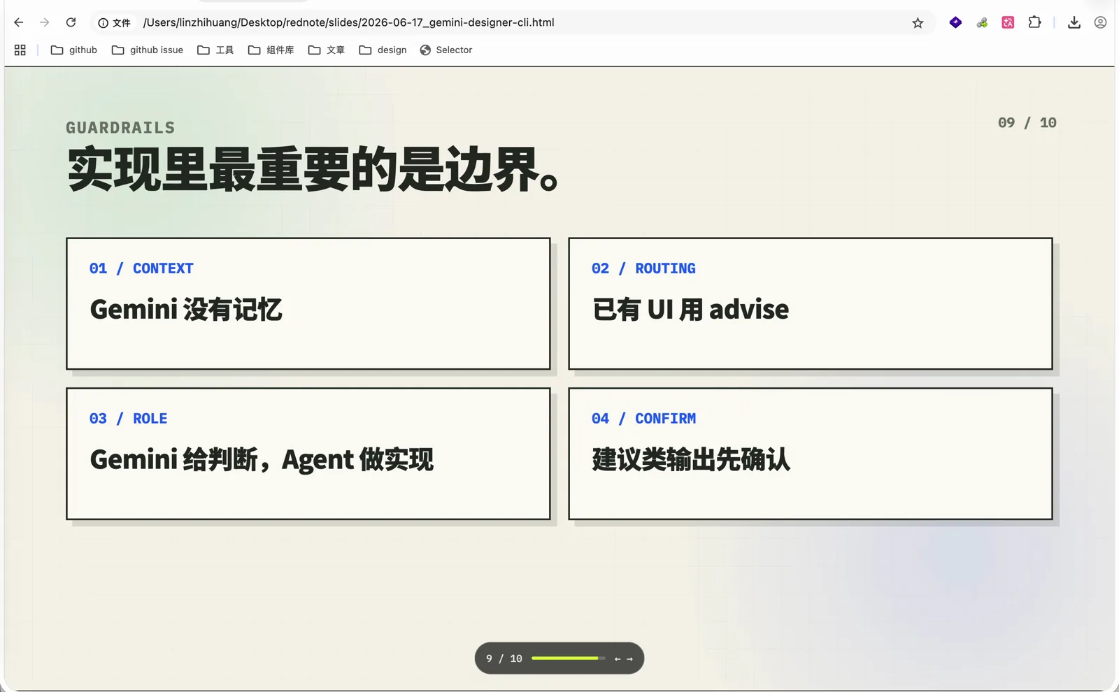Click the text Gemini 给判断，Agent 做实现
Screen dimensions: 1119x692
[x=262, y=460]
